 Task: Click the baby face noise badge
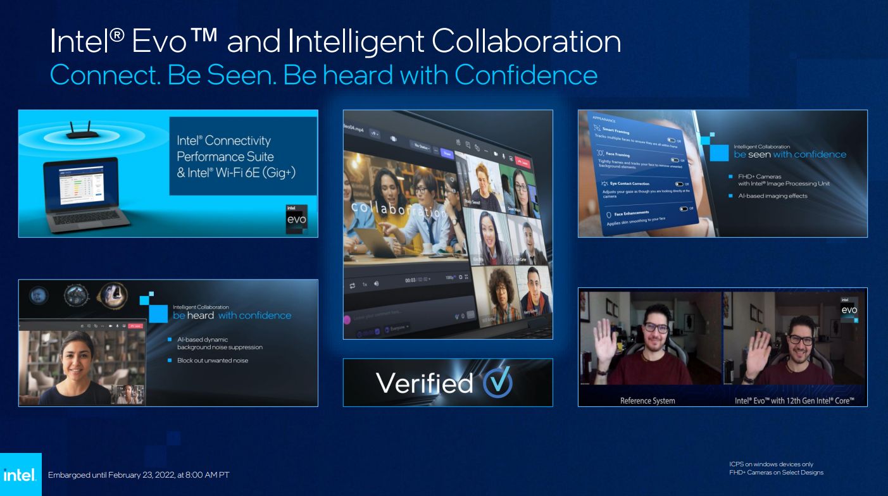click(x=39, y=295)
